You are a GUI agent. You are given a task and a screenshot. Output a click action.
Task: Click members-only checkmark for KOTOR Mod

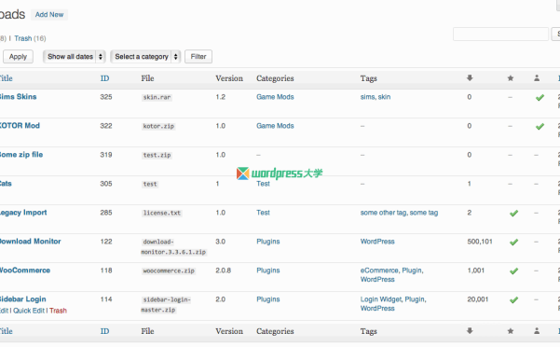pyautogui.click(x=540, y=126)
